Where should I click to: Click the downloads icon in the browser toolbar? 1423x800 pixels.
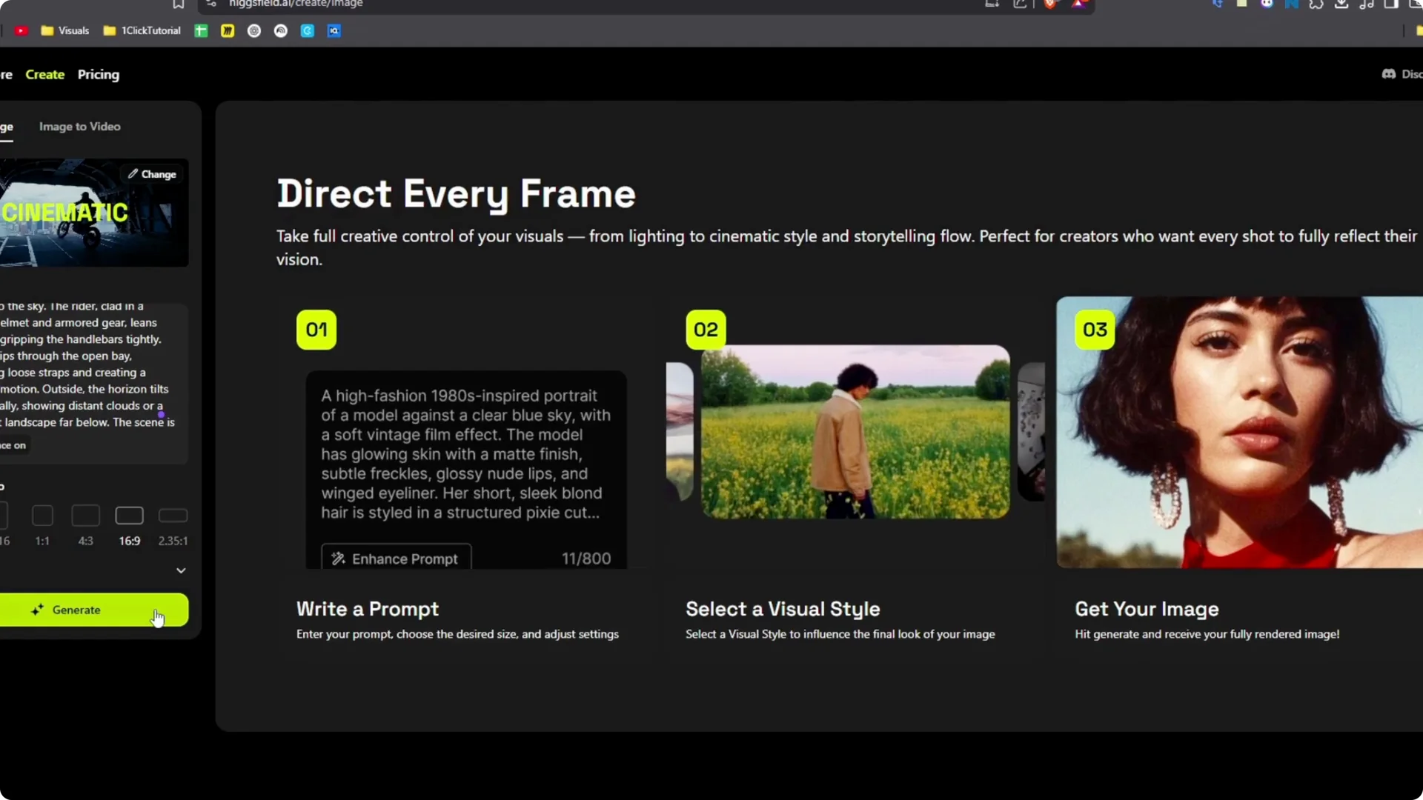click(1341, 4)
